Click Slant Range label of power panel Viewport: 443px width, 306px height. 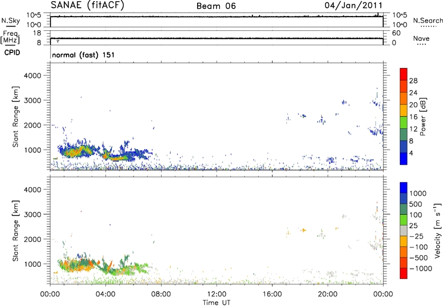pos(16,117)
